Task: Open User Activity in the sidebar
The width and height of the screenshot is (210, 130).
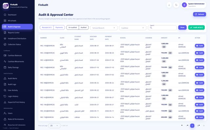Action: click(17, 90)
